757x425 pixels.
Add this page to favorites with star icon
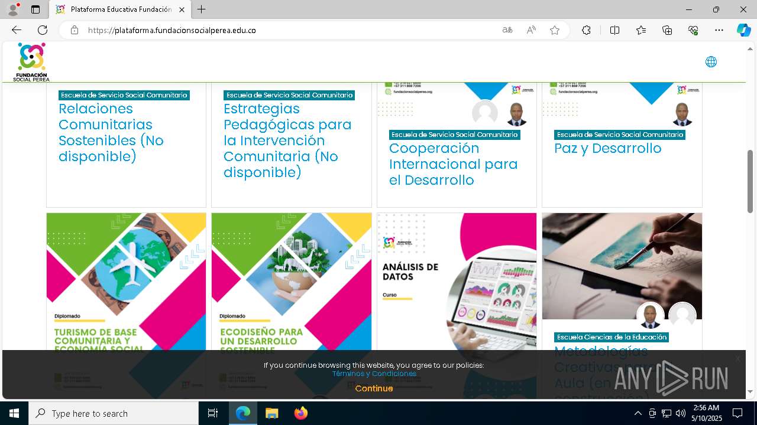click(x=555, y=30)
